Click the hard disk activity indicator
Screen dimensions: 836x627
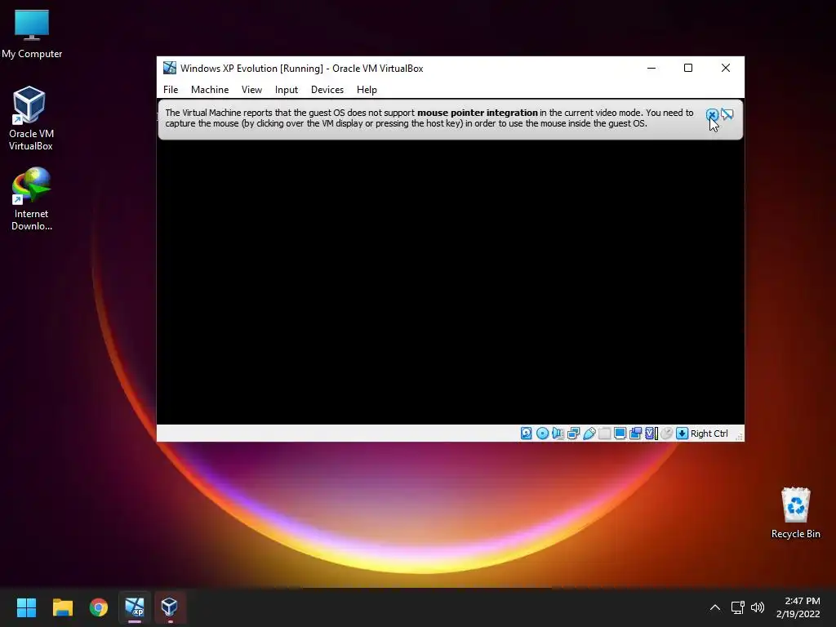click(527, 434)
